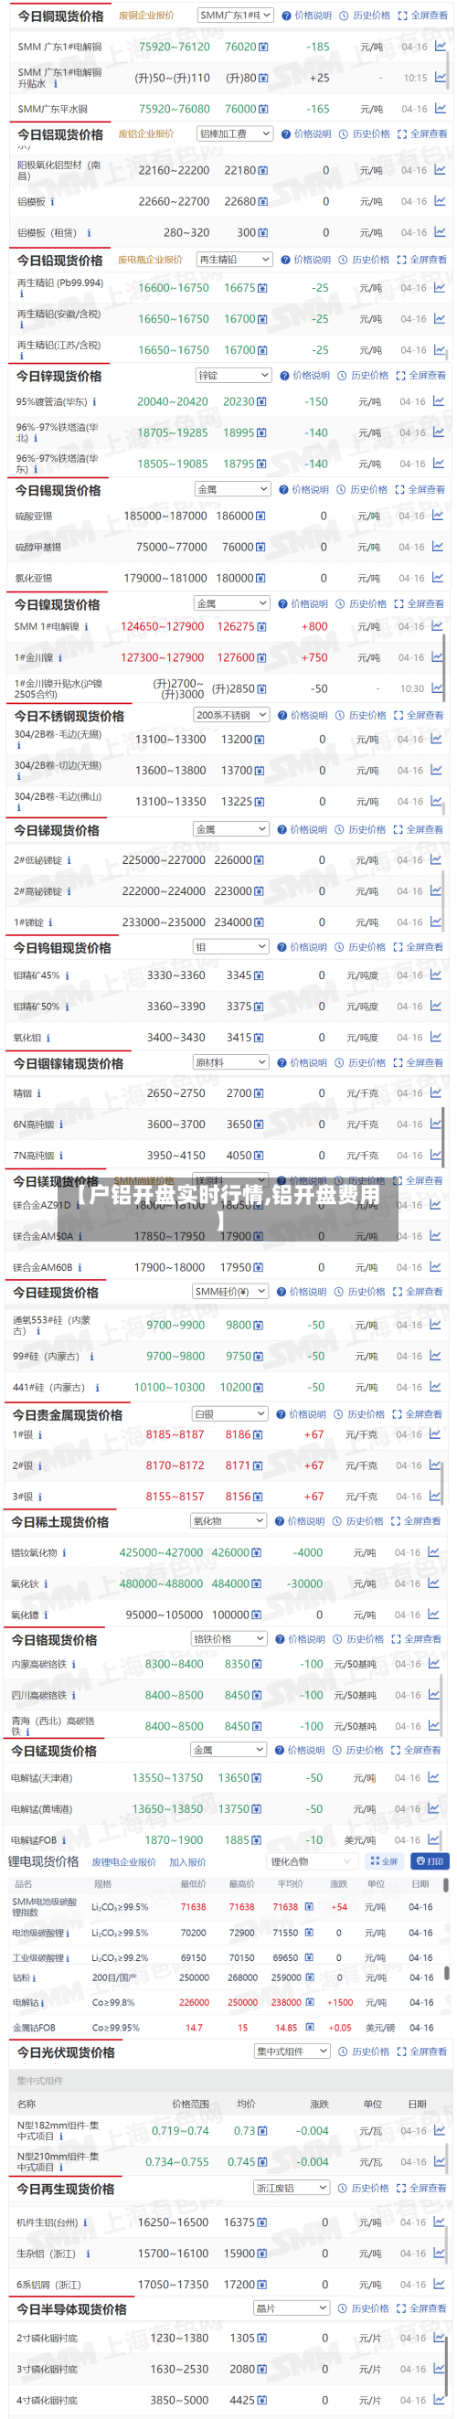The width and height of the screenshot is (457, 2419).
Task: Open trend chart for SMM广东平水铜 row
Action: coord(441,109)
